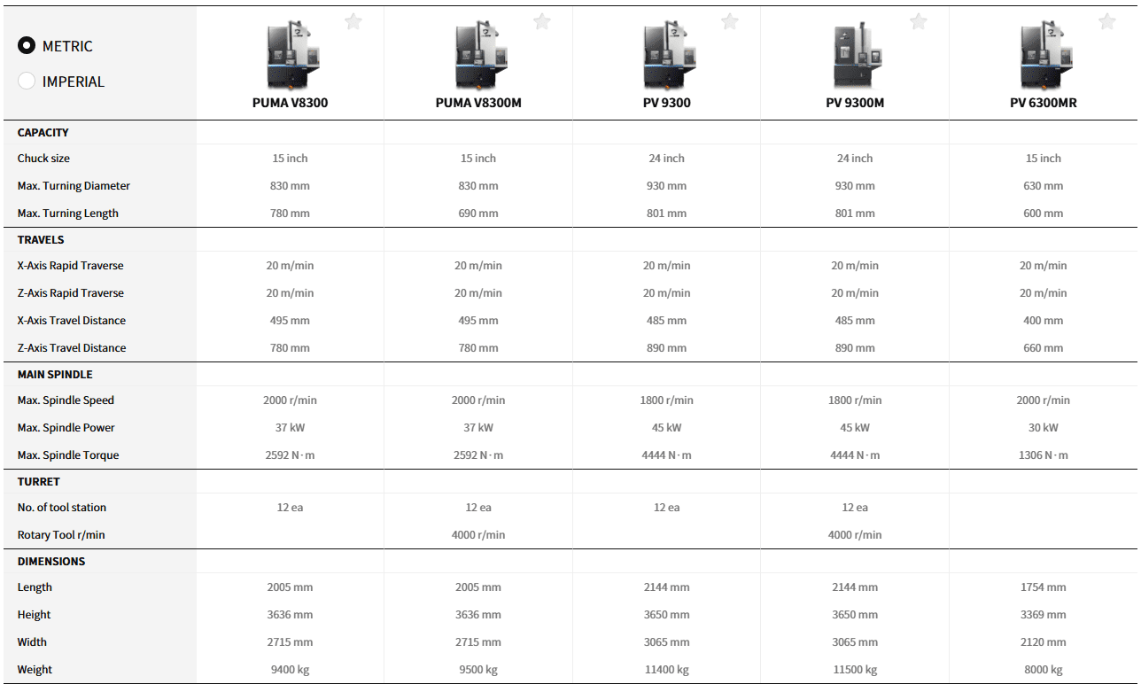Click the Z-Axis Travel Distance row label

tap(72, 348)
